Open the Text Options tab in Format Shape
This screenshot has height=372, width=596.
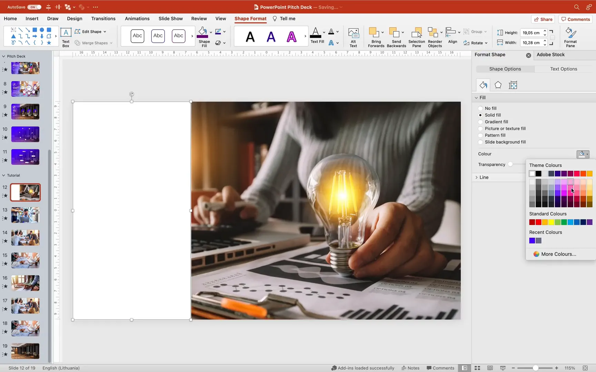(564, 69)
